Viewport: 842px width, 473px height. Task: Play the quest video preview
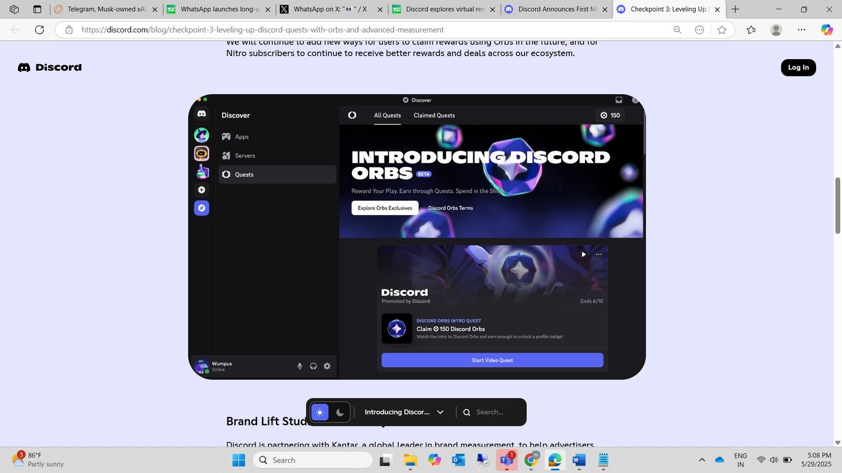click(583, 254)
